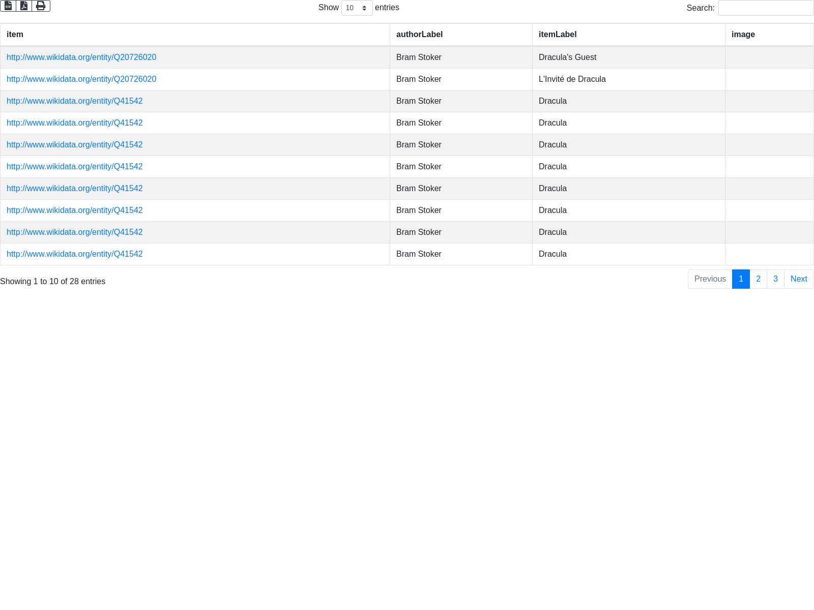
Task: Open Q20726020 link for Dracula's Guest
Action: [x=81, y=57]
